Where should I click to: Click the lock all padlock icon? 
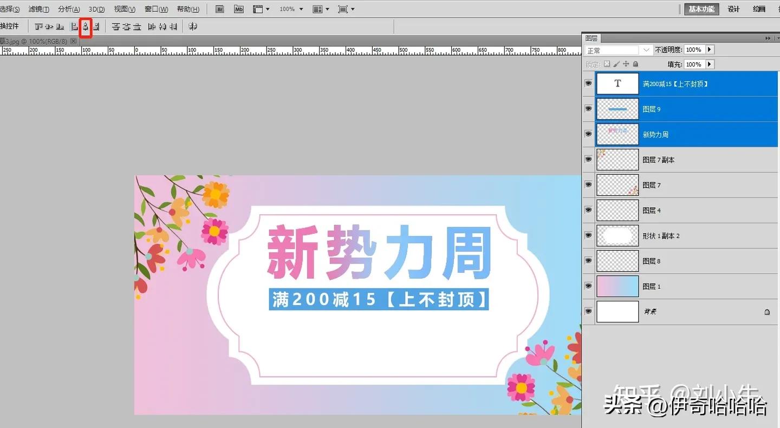point(635,64)
